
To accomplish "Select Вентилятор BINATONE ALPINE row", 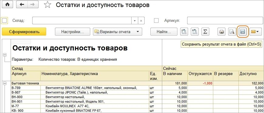I will 95,88.
